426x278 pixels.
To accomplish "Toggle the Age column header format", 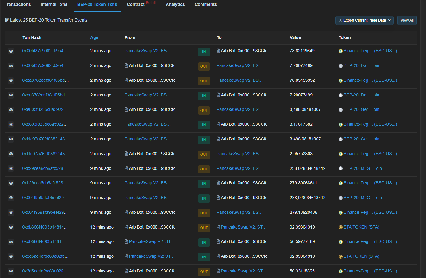I will (x=94, y=37).
